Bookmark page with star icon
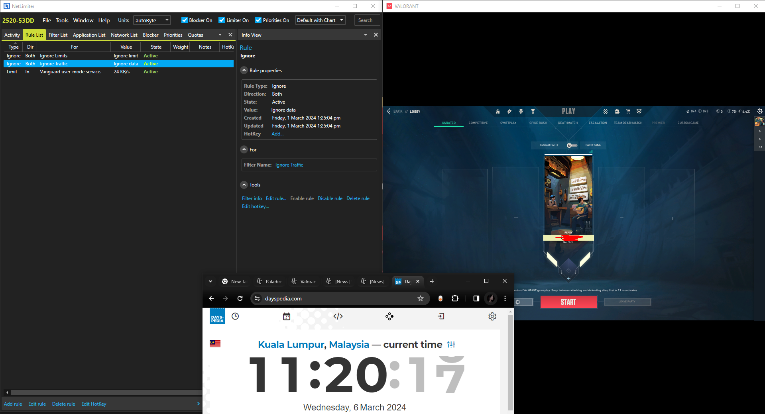Image resolution: width=765 pixels, height=414 pixels. pos(420,298)
